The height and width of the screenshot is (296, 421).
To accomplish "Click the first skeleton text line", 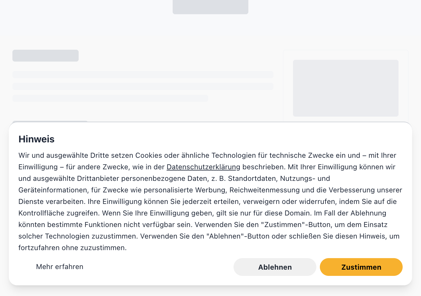I will [143, 75].
